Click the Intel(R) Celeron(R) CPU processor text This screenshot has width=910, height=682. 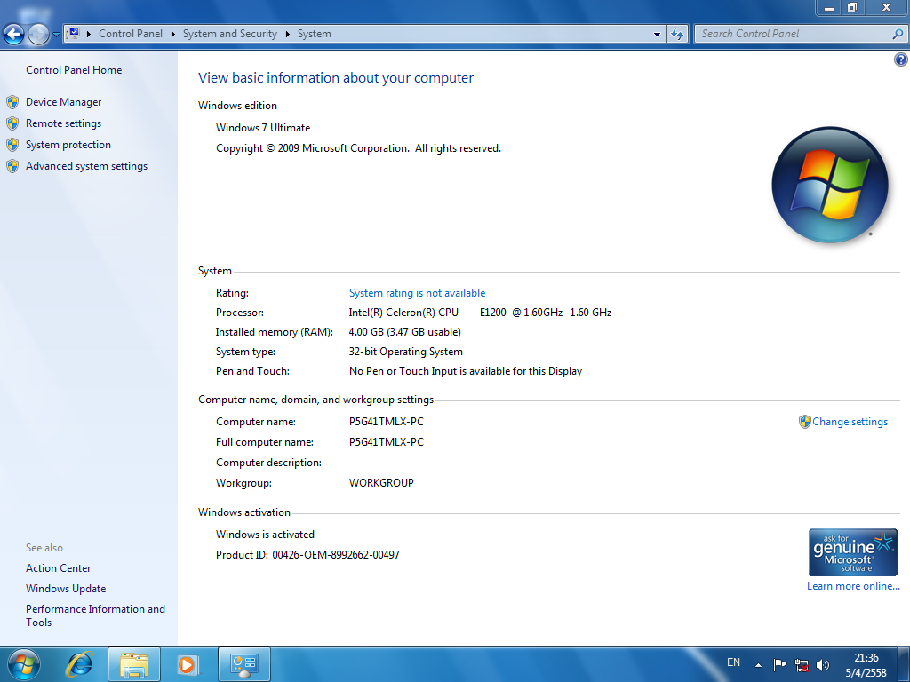(480, 313)
